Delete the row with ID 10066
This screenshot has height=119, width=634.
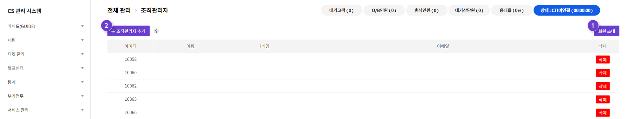click(603, 113)
